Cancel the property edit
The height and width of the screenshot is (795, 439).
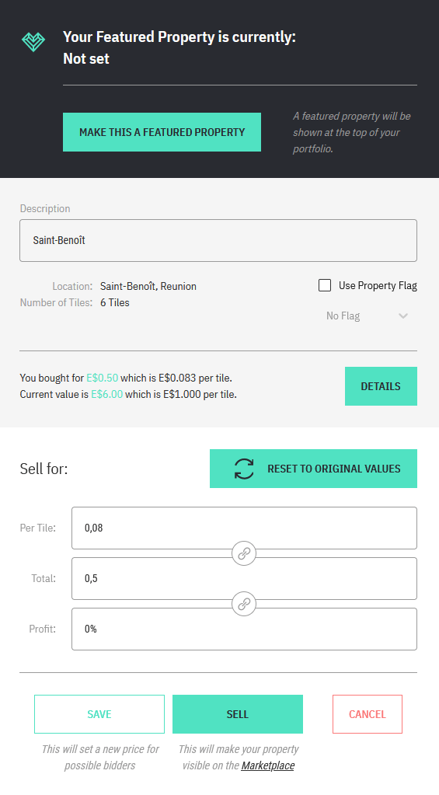click(368, 714)
